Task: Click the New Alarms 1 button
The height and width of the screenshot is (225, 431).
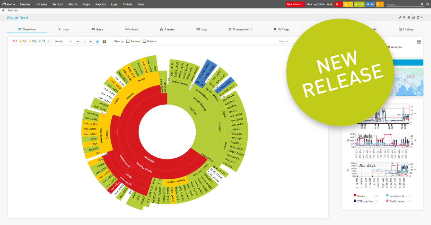Action: pyautogui.click(x=294, y=4)
